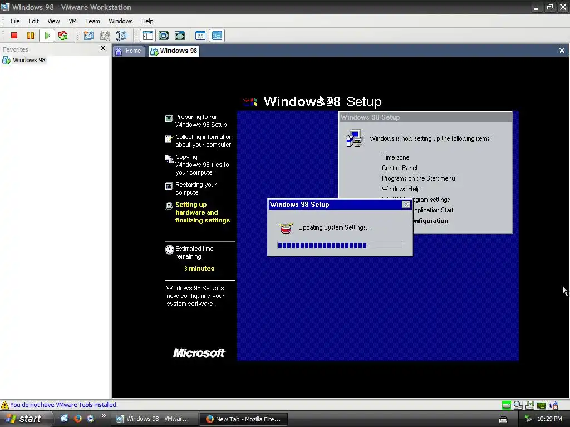The width and height of the screenshot is (570, 427).
Task: Switch to the Home tab
Action: [129, 51]
